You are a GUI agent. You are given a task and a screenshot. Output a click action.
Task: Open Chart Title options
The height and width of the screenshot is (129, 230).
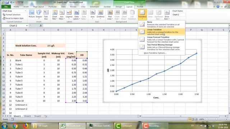coord(55,15)
